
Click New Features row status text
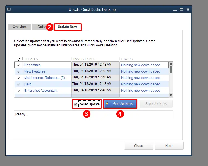141,71
